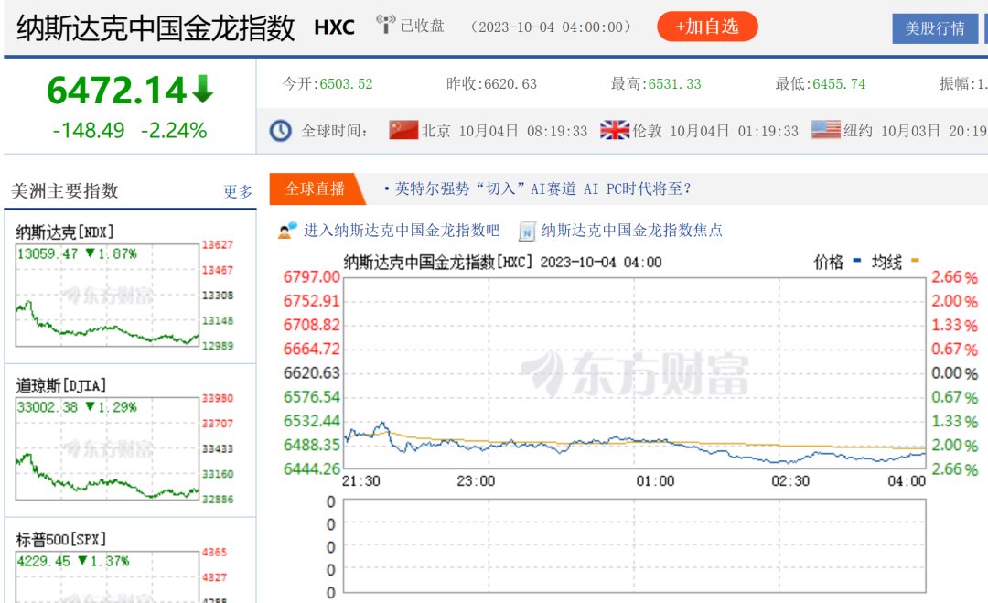Open 更多 link in 美洲主要指数
The image size is (988, 603).
[x=238, y=191]
